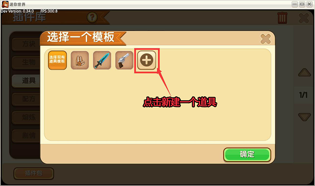Go to previous page with up arrow
Screen dimensions: 315x186
point(304,72)
